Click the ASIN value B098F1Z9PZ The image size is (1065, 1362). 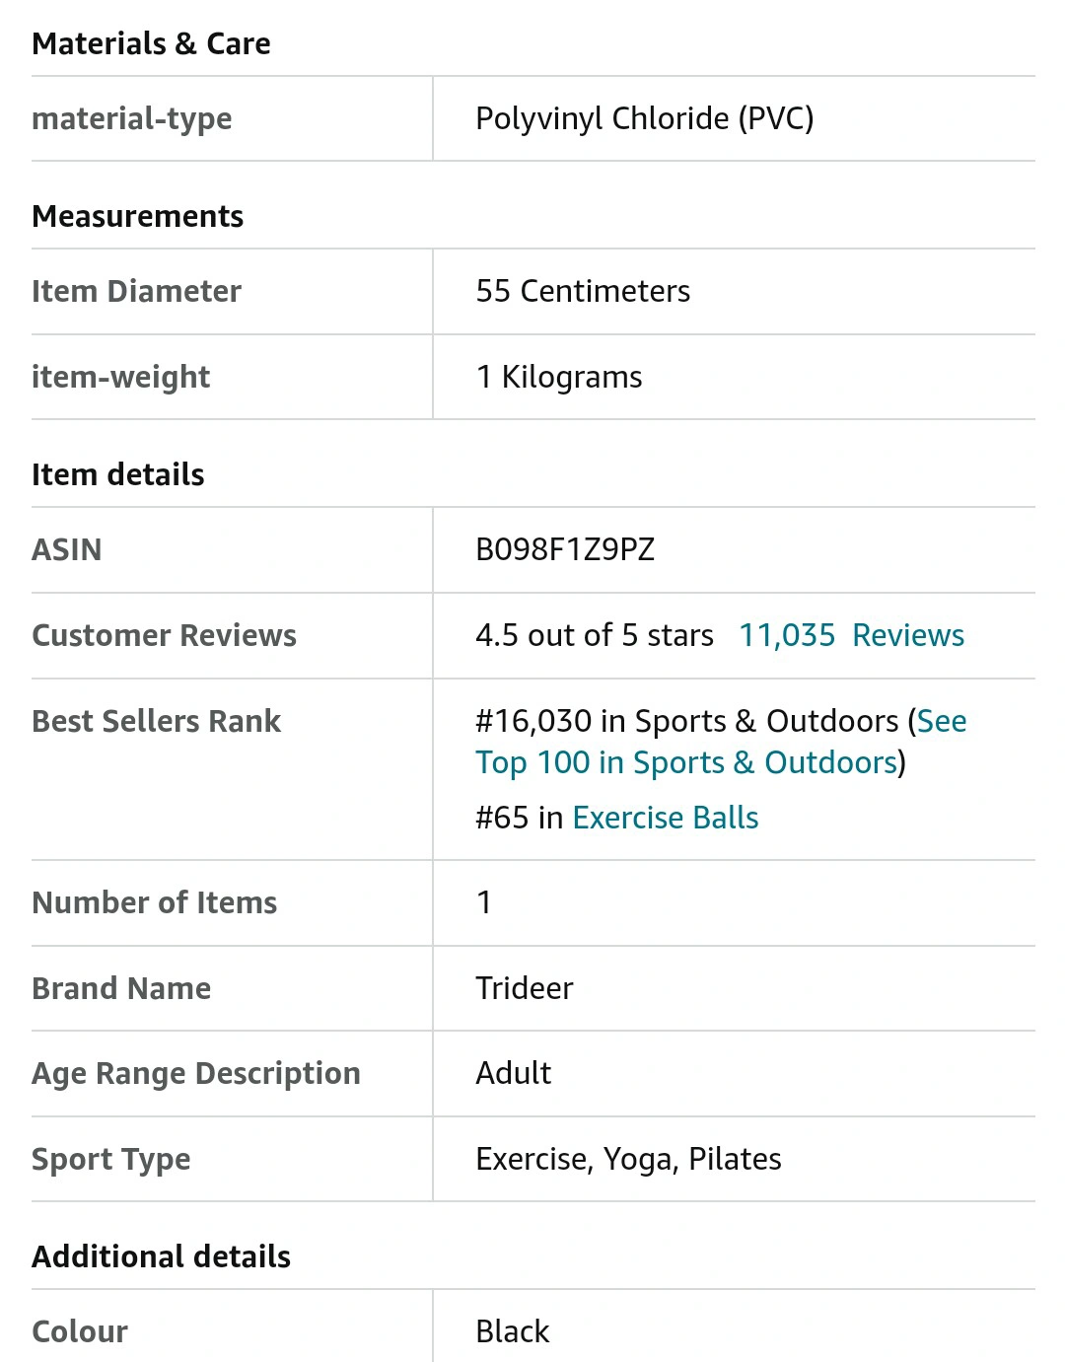565,549
